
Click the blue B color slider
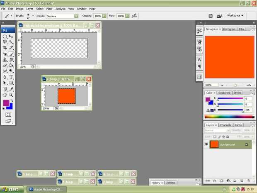(x=230, y=110)
